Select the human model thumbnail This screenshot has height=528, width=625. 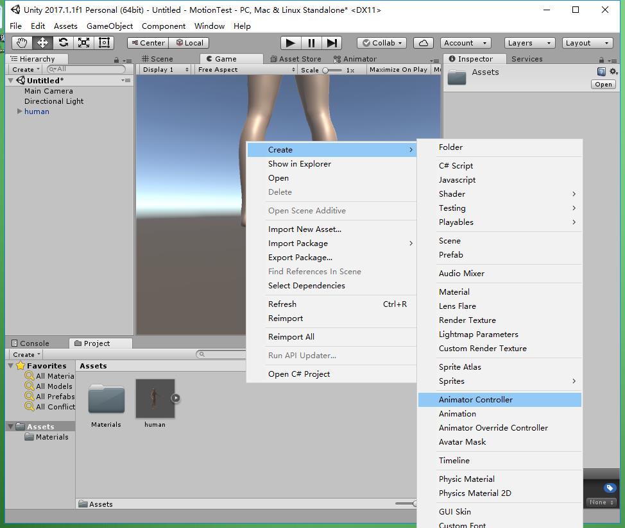coord(155,399)
